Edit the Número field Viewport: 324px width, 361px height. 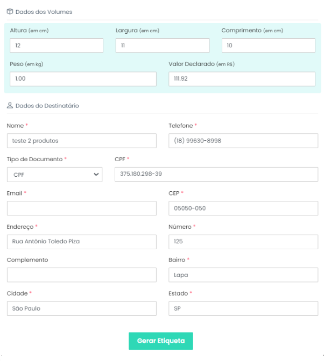click(x=243, y=242)
